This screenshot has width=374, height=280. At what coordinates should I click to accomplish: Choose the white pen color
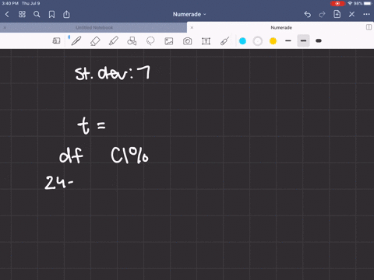tap(258, 41)
